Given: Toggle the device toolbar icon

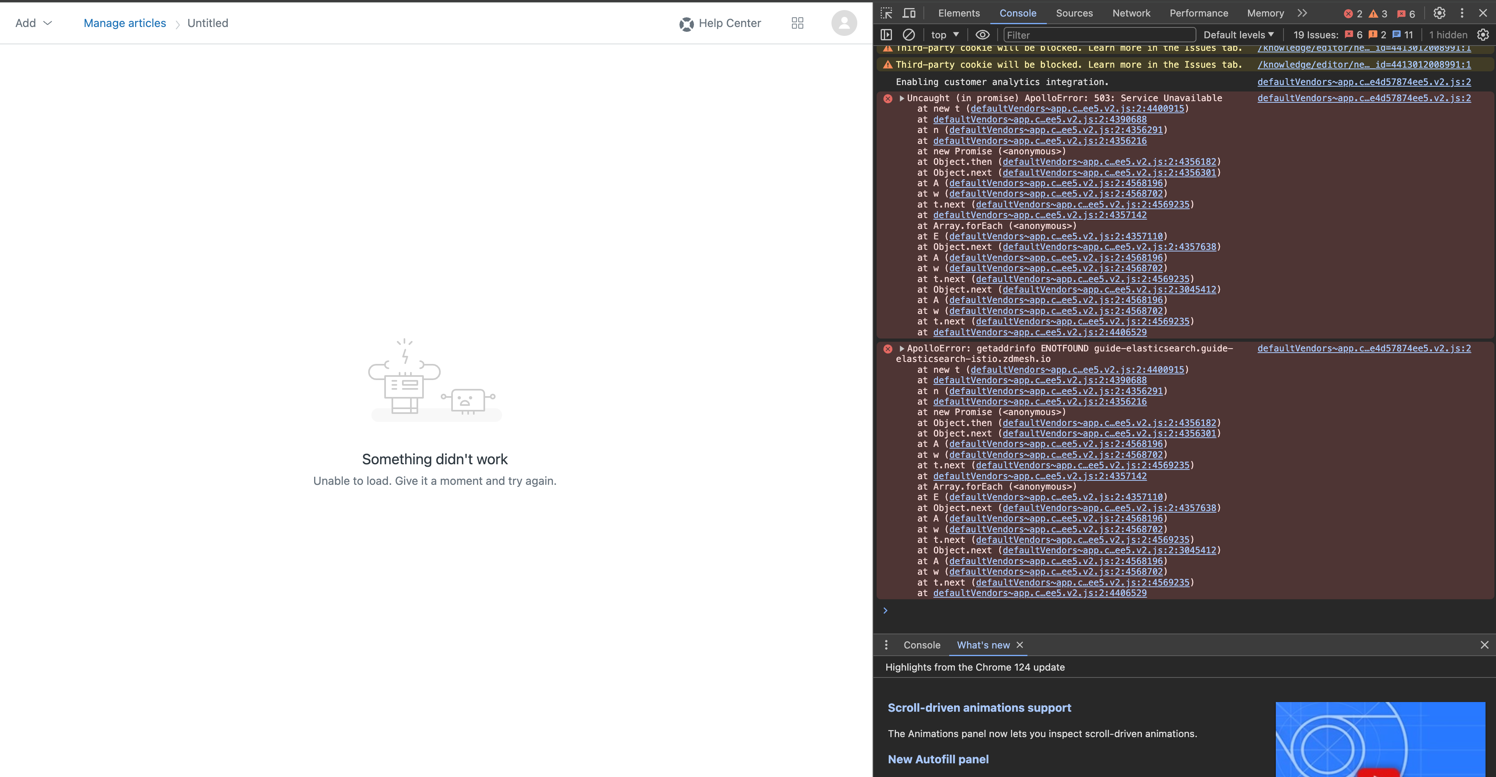Looking at the screenshot, I should (909, 13).
